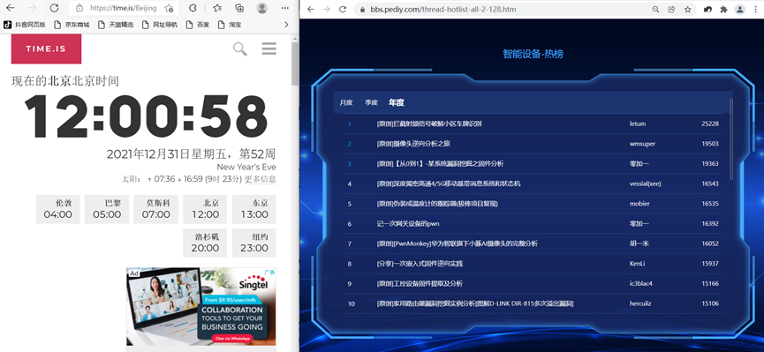The width and height of the screenshot is (764, 352).
Task: Open the PwnMonkey 华为智联 thread
Action: 457,243
